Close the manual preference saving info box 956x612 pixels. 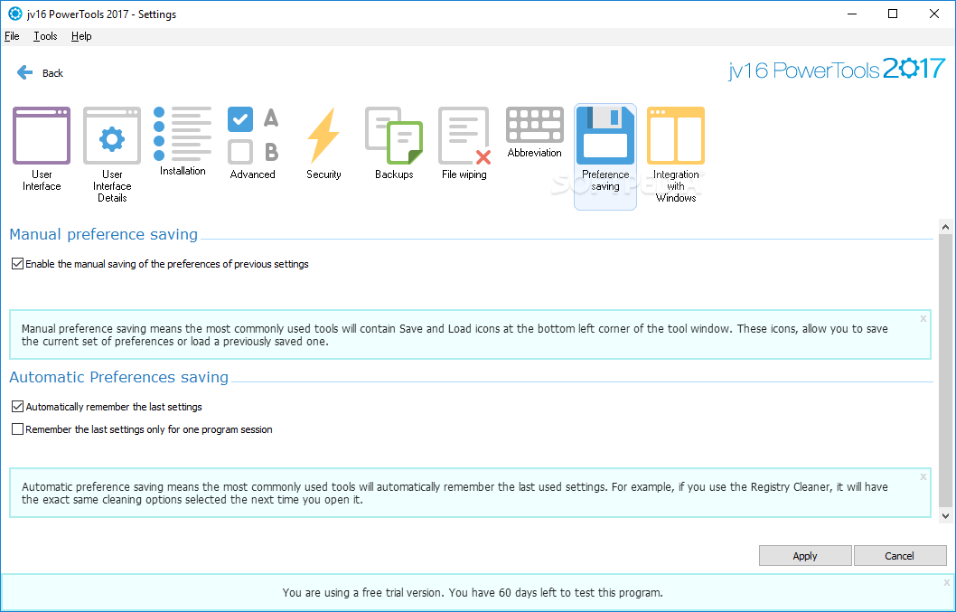tap(923, 318)
